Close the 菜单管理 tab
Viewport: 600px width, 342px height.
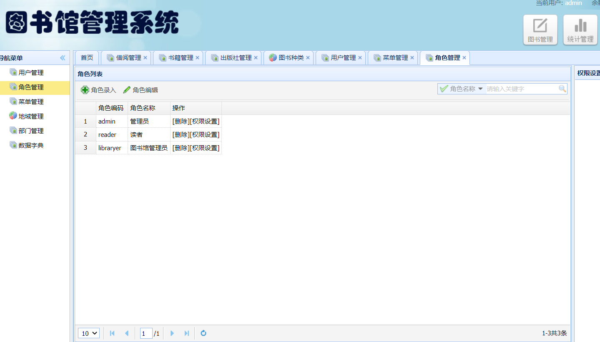(412, 58)
